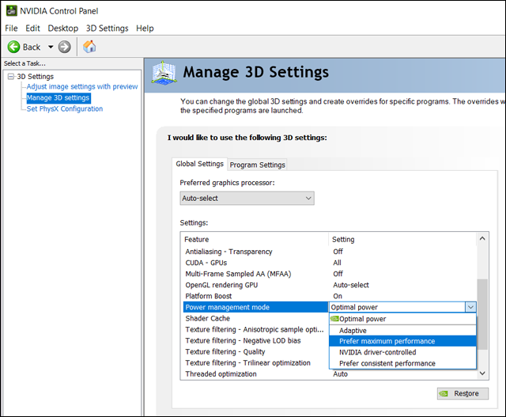
Task: Click the green Back arrow icon
Action: [x=13, y=47]
